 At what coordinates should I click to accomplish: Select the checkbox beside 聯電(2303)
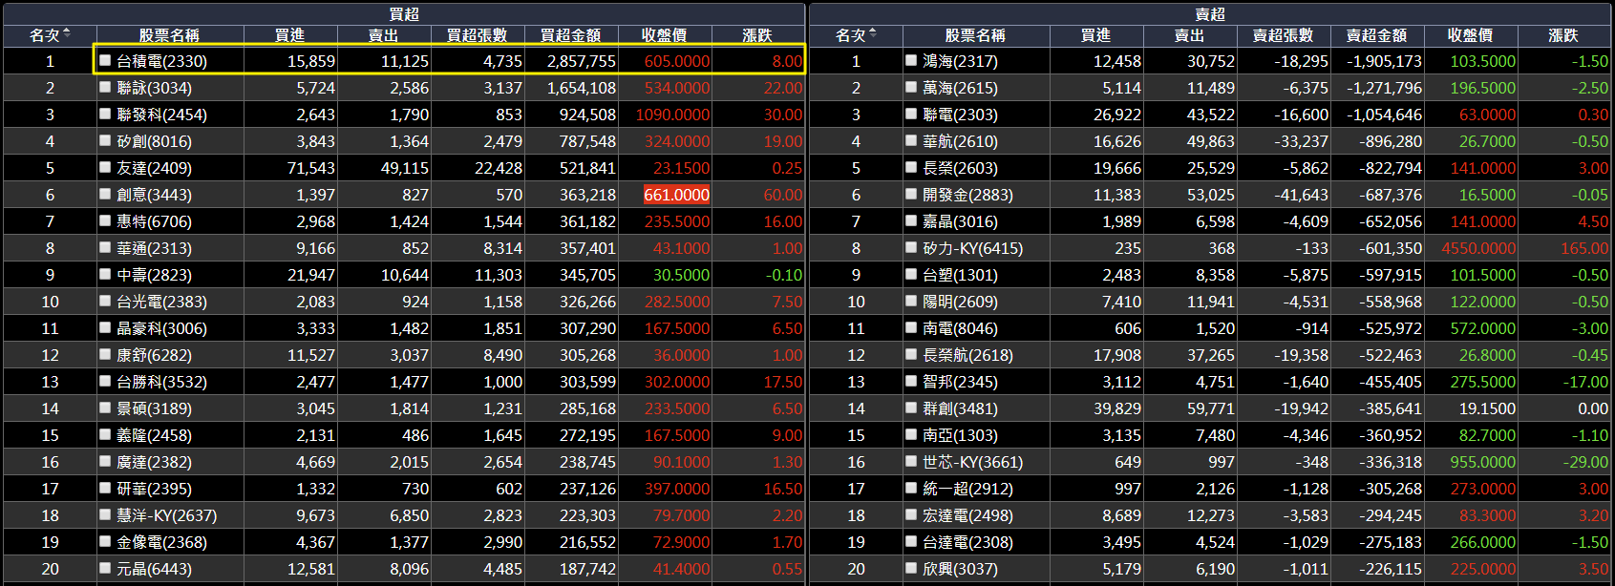pyautogui.click(x=911, y=114)
